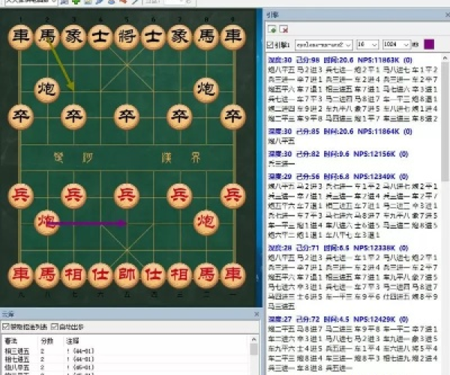
Task: Select the black 卒 on file 1
Action: point(20,116)
